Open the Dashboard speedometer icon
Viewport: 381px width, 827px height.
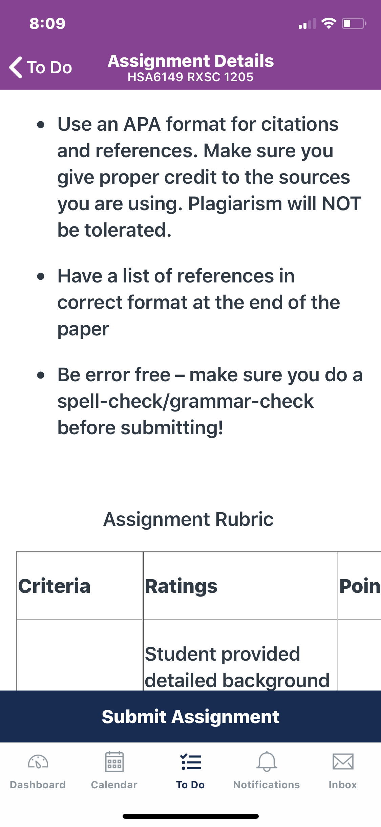38,761
